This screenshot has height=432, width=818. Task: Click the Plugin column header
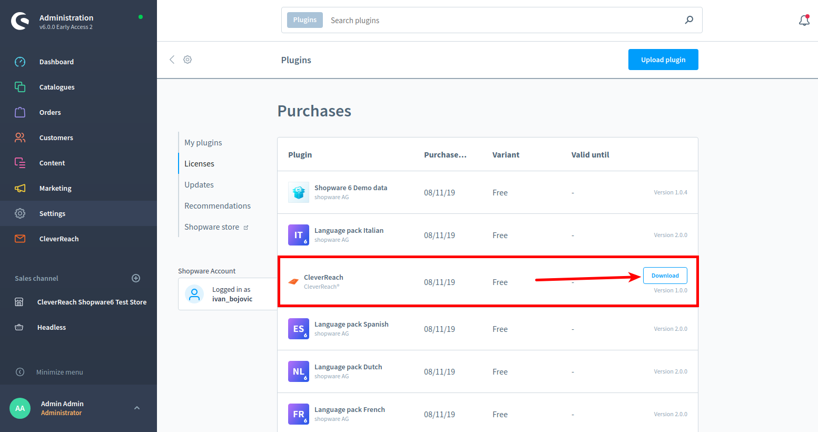[300, 155]
